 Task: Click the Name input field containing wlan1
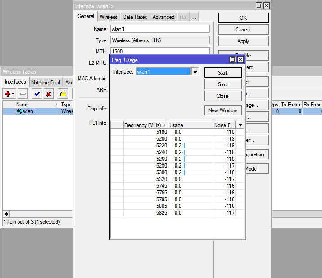click(159, 29)
